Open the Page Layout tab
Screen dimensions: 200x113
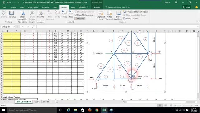33,7
